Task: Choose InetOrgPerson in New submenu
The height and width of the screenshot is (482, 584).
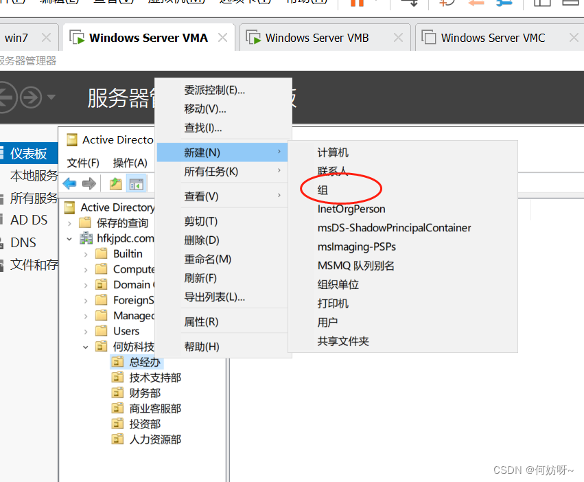Action: [351, 209]
